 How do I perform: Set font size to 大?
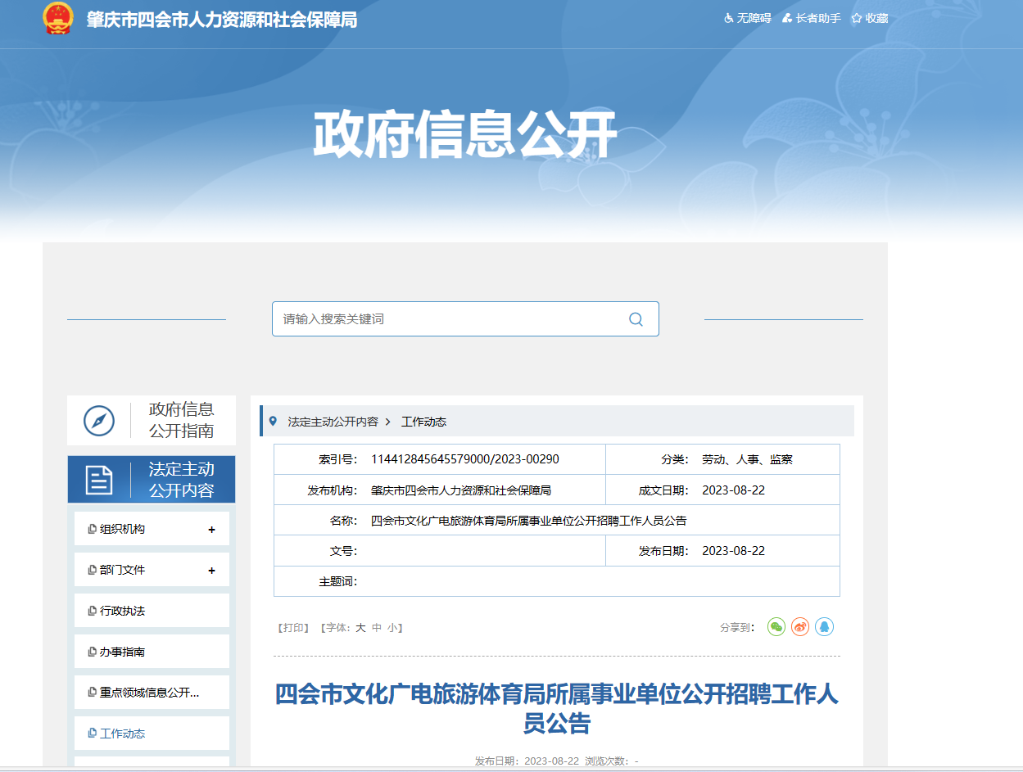pyautogui.click(x=360, y=628)
